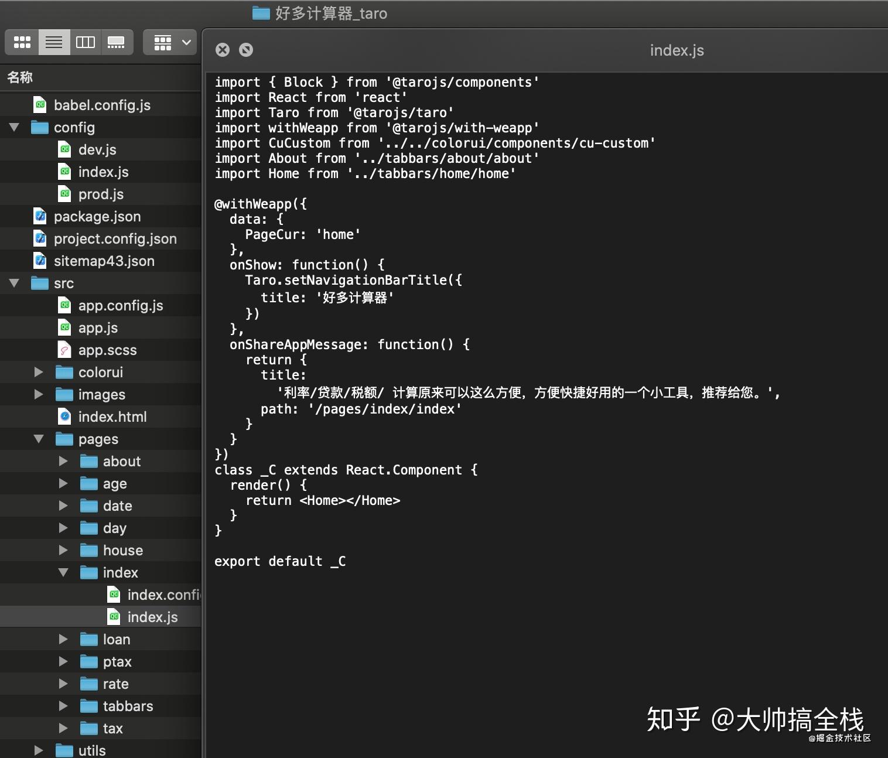Collapse the config folder
The height and width of the screenshot is (758, 888).
15,127
